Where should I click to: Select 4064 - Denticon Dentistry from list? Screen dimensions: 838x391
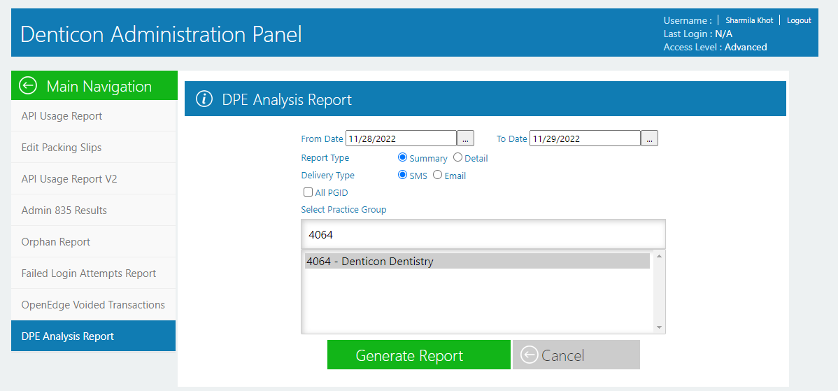coord(477,261)
